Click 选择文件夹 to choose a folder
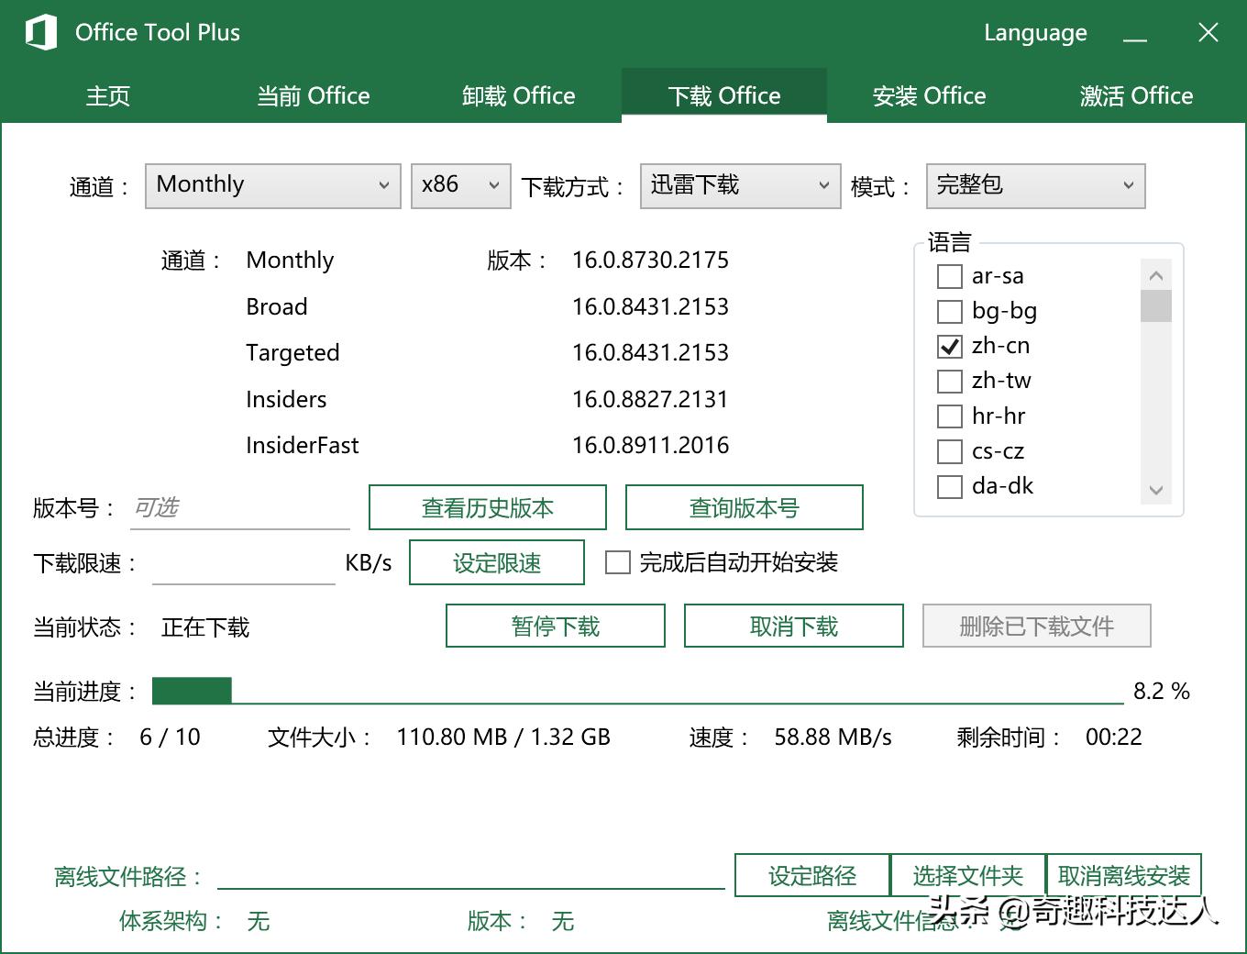The image size is (1247, 954). coord(968,875)
